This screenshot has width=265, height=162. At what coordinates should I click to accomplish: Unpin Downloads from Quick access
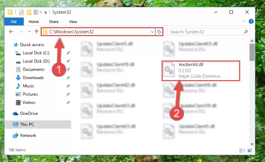pos(68,78)
